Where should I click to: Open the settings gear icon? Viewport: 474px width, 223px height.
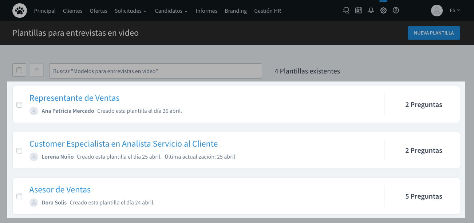[x=383, y=11]
